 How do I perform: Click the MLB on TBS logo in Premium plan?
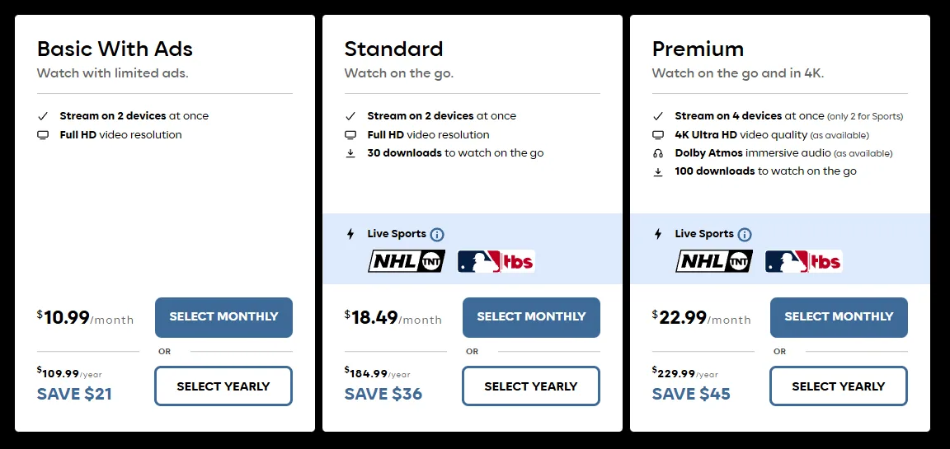click(803, 261)
